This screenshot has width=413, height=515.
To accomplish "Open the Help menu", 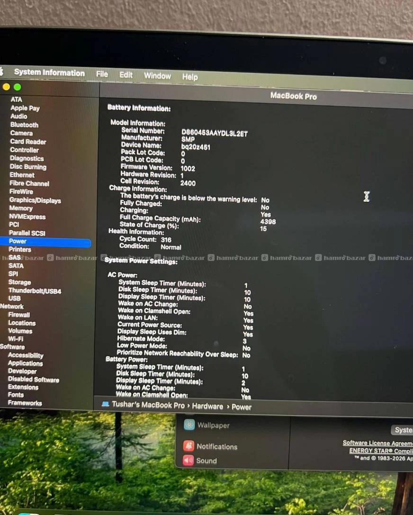I will click(x=190, y=77).
